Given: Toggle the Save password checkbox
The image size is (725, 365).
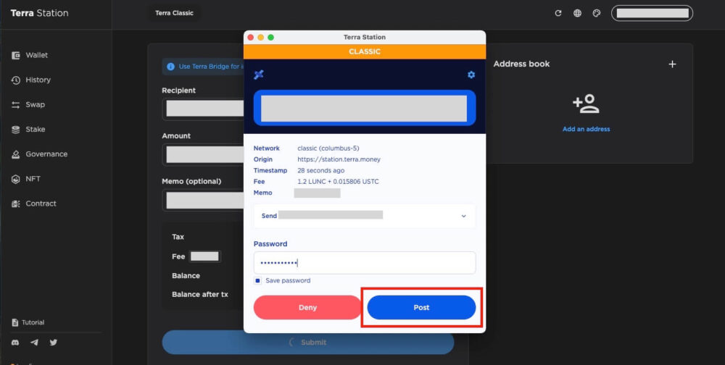Looking at the screenshot, I should point(257,280).
